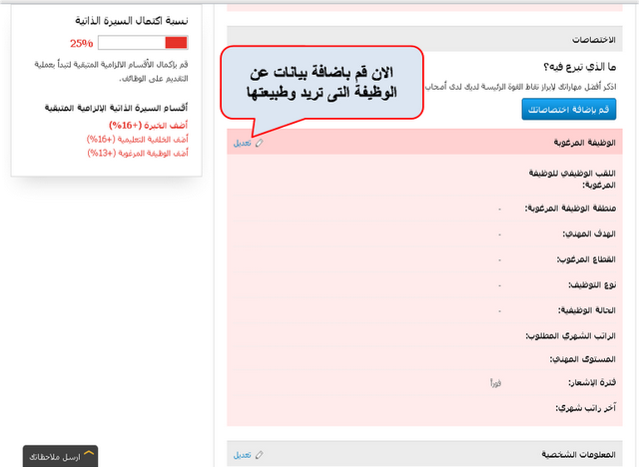Click the ارسل ملاحظاتك feedback button
The image size is (639, 467).
click(x=60, y=456)
